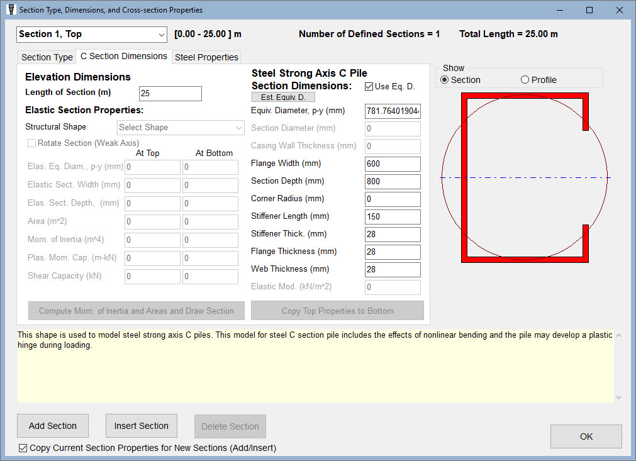Screen dimensions: 636x461
Task: Click Compute Mom. of Inertia and Areas button
Action: coord(137,311)
